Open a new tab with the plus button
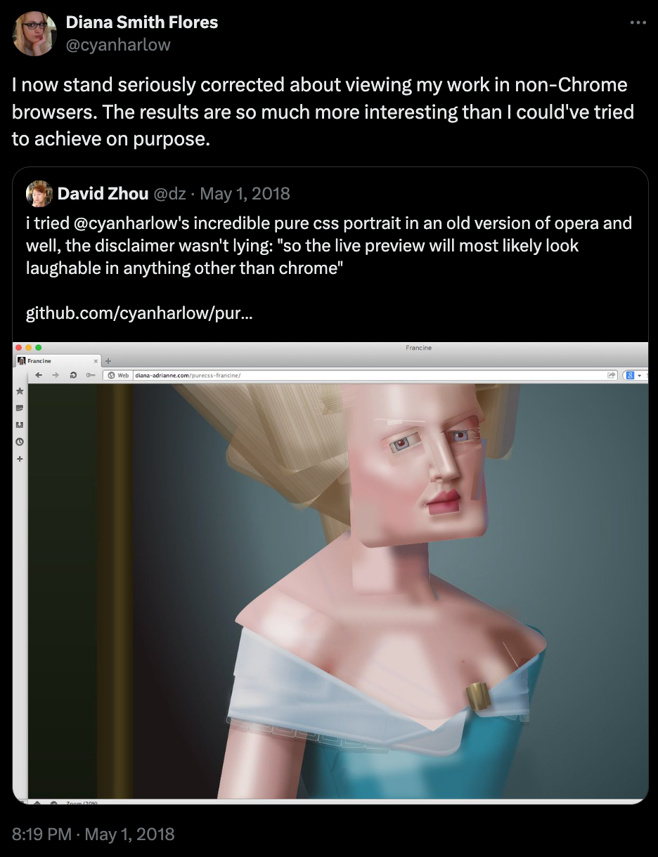Viewport: 658px width, 857px height. coord(109,361)
